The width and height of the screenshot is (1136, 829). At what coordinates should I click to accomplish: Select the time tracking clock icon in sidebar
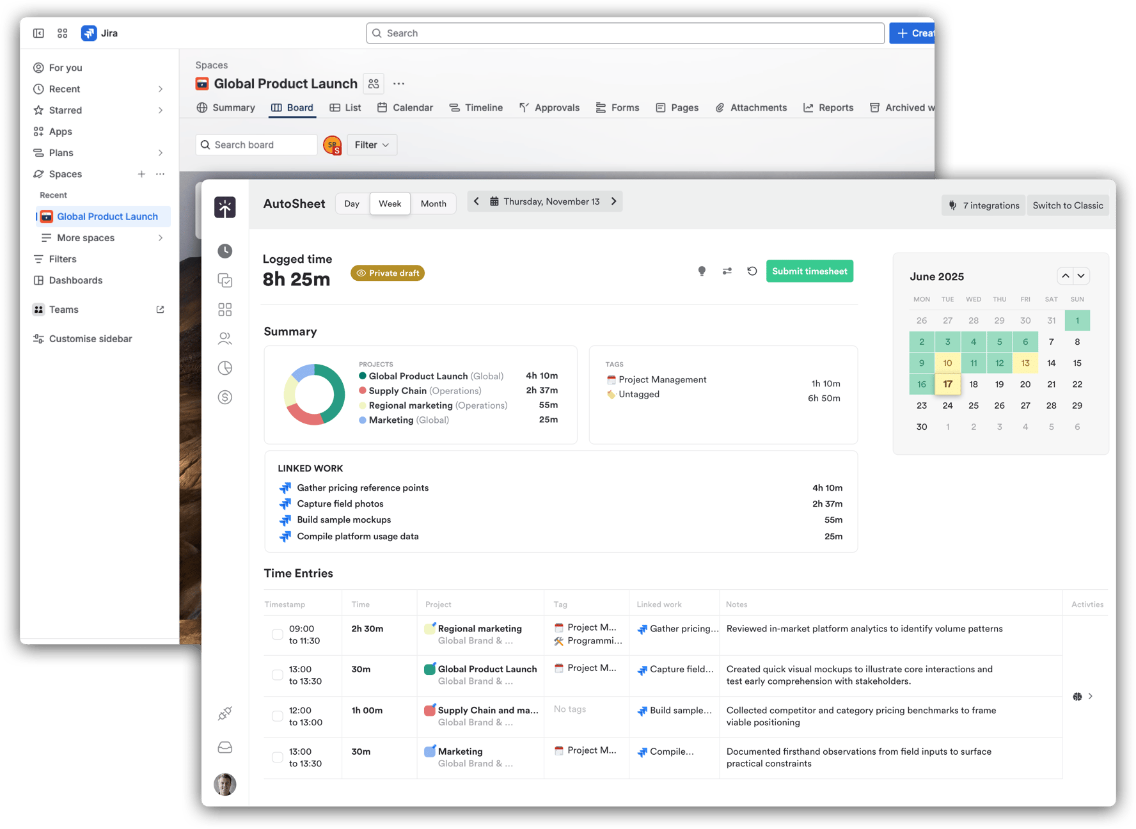[225, 251]
